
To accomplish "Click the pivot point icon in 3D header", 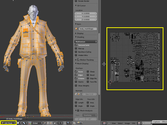I will (24, 123).
